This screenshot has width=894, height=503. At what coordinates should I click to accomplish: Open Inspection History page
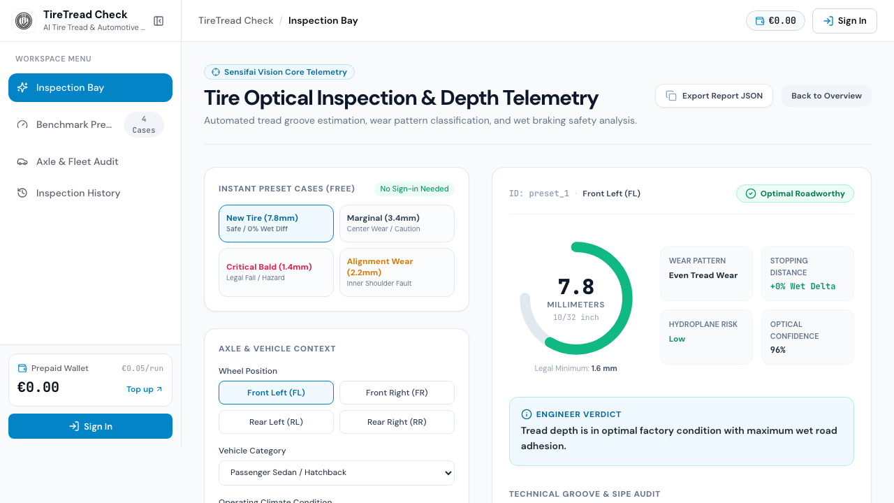(90, 193)
